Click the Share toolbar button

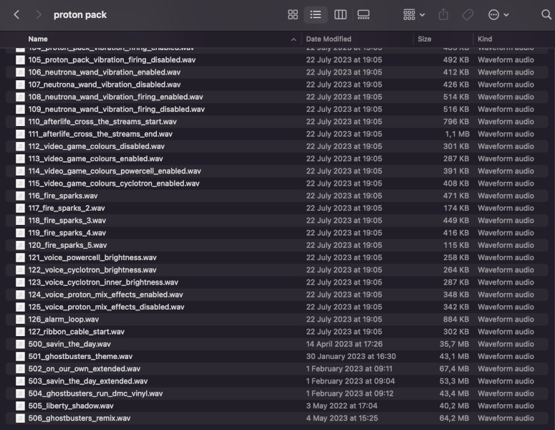tap(443, 15)
